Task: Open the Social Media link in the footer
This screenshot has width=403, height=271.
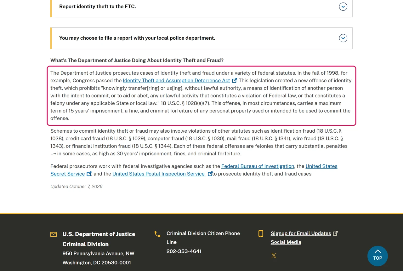Action: [x=286, y=242]
